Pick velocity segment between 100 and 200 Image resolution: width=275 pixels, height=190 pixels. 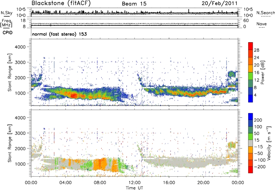pyautogui.click(x=251, y=123)
